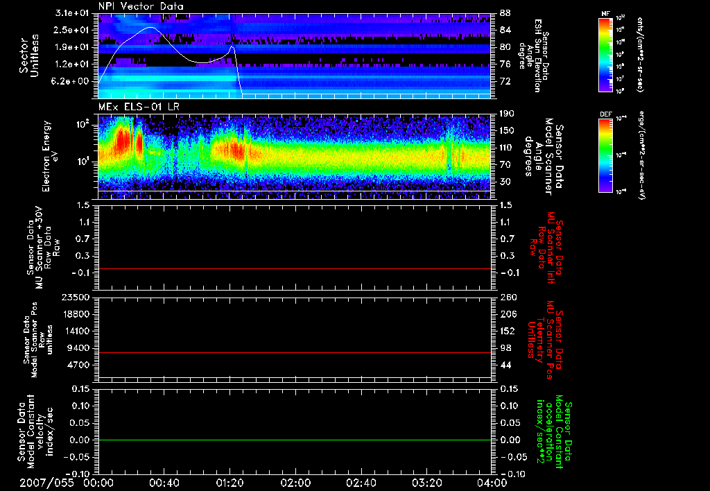Image resolution: width=710 pixels, height=491 pixels.
Task: Click the '98' telemetry tick value
Action: [505, 348]
